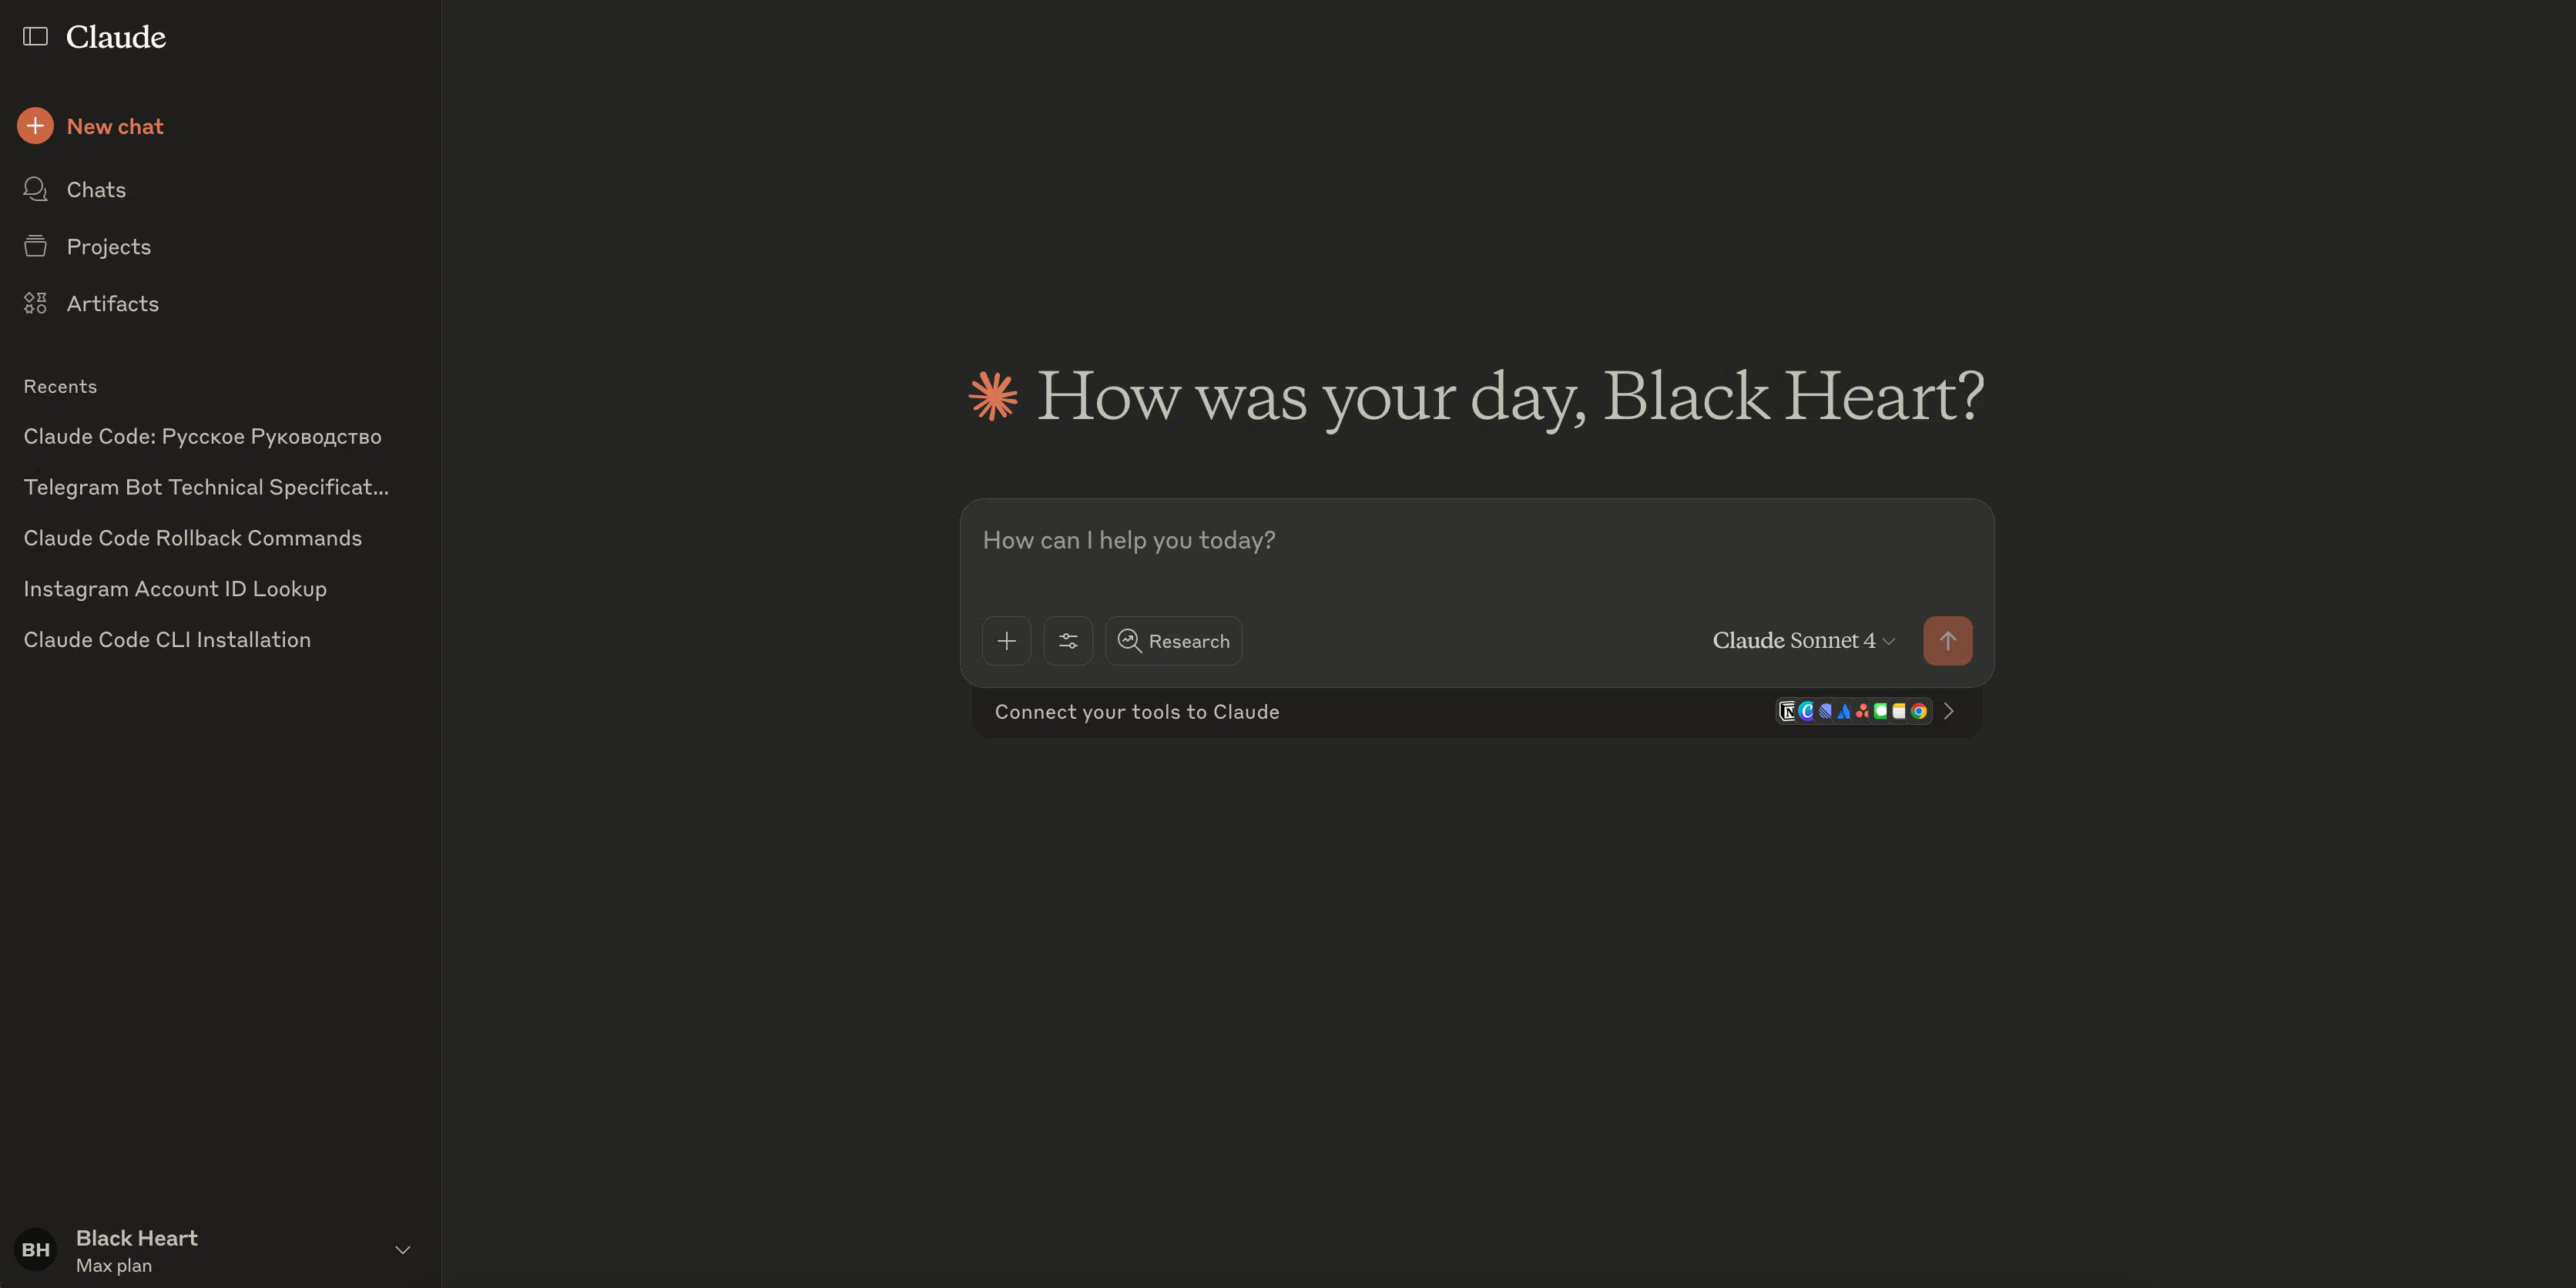2576x1288 pixels.
Task: Click the 'Black Heart' account name
Action: tap(137, 1238)
